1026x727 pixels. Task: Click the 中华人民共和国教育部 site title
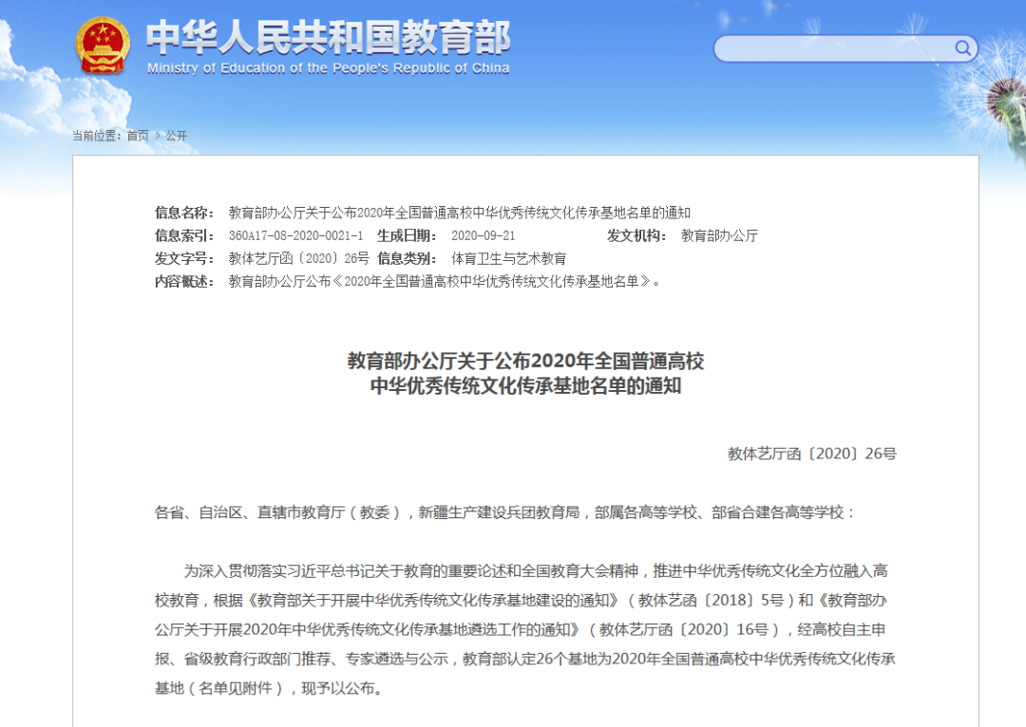(328, 37)
